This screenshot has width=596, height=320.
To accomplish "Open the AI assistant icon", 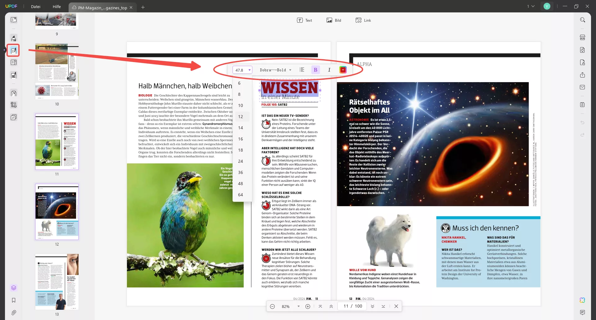I will 582,300.
